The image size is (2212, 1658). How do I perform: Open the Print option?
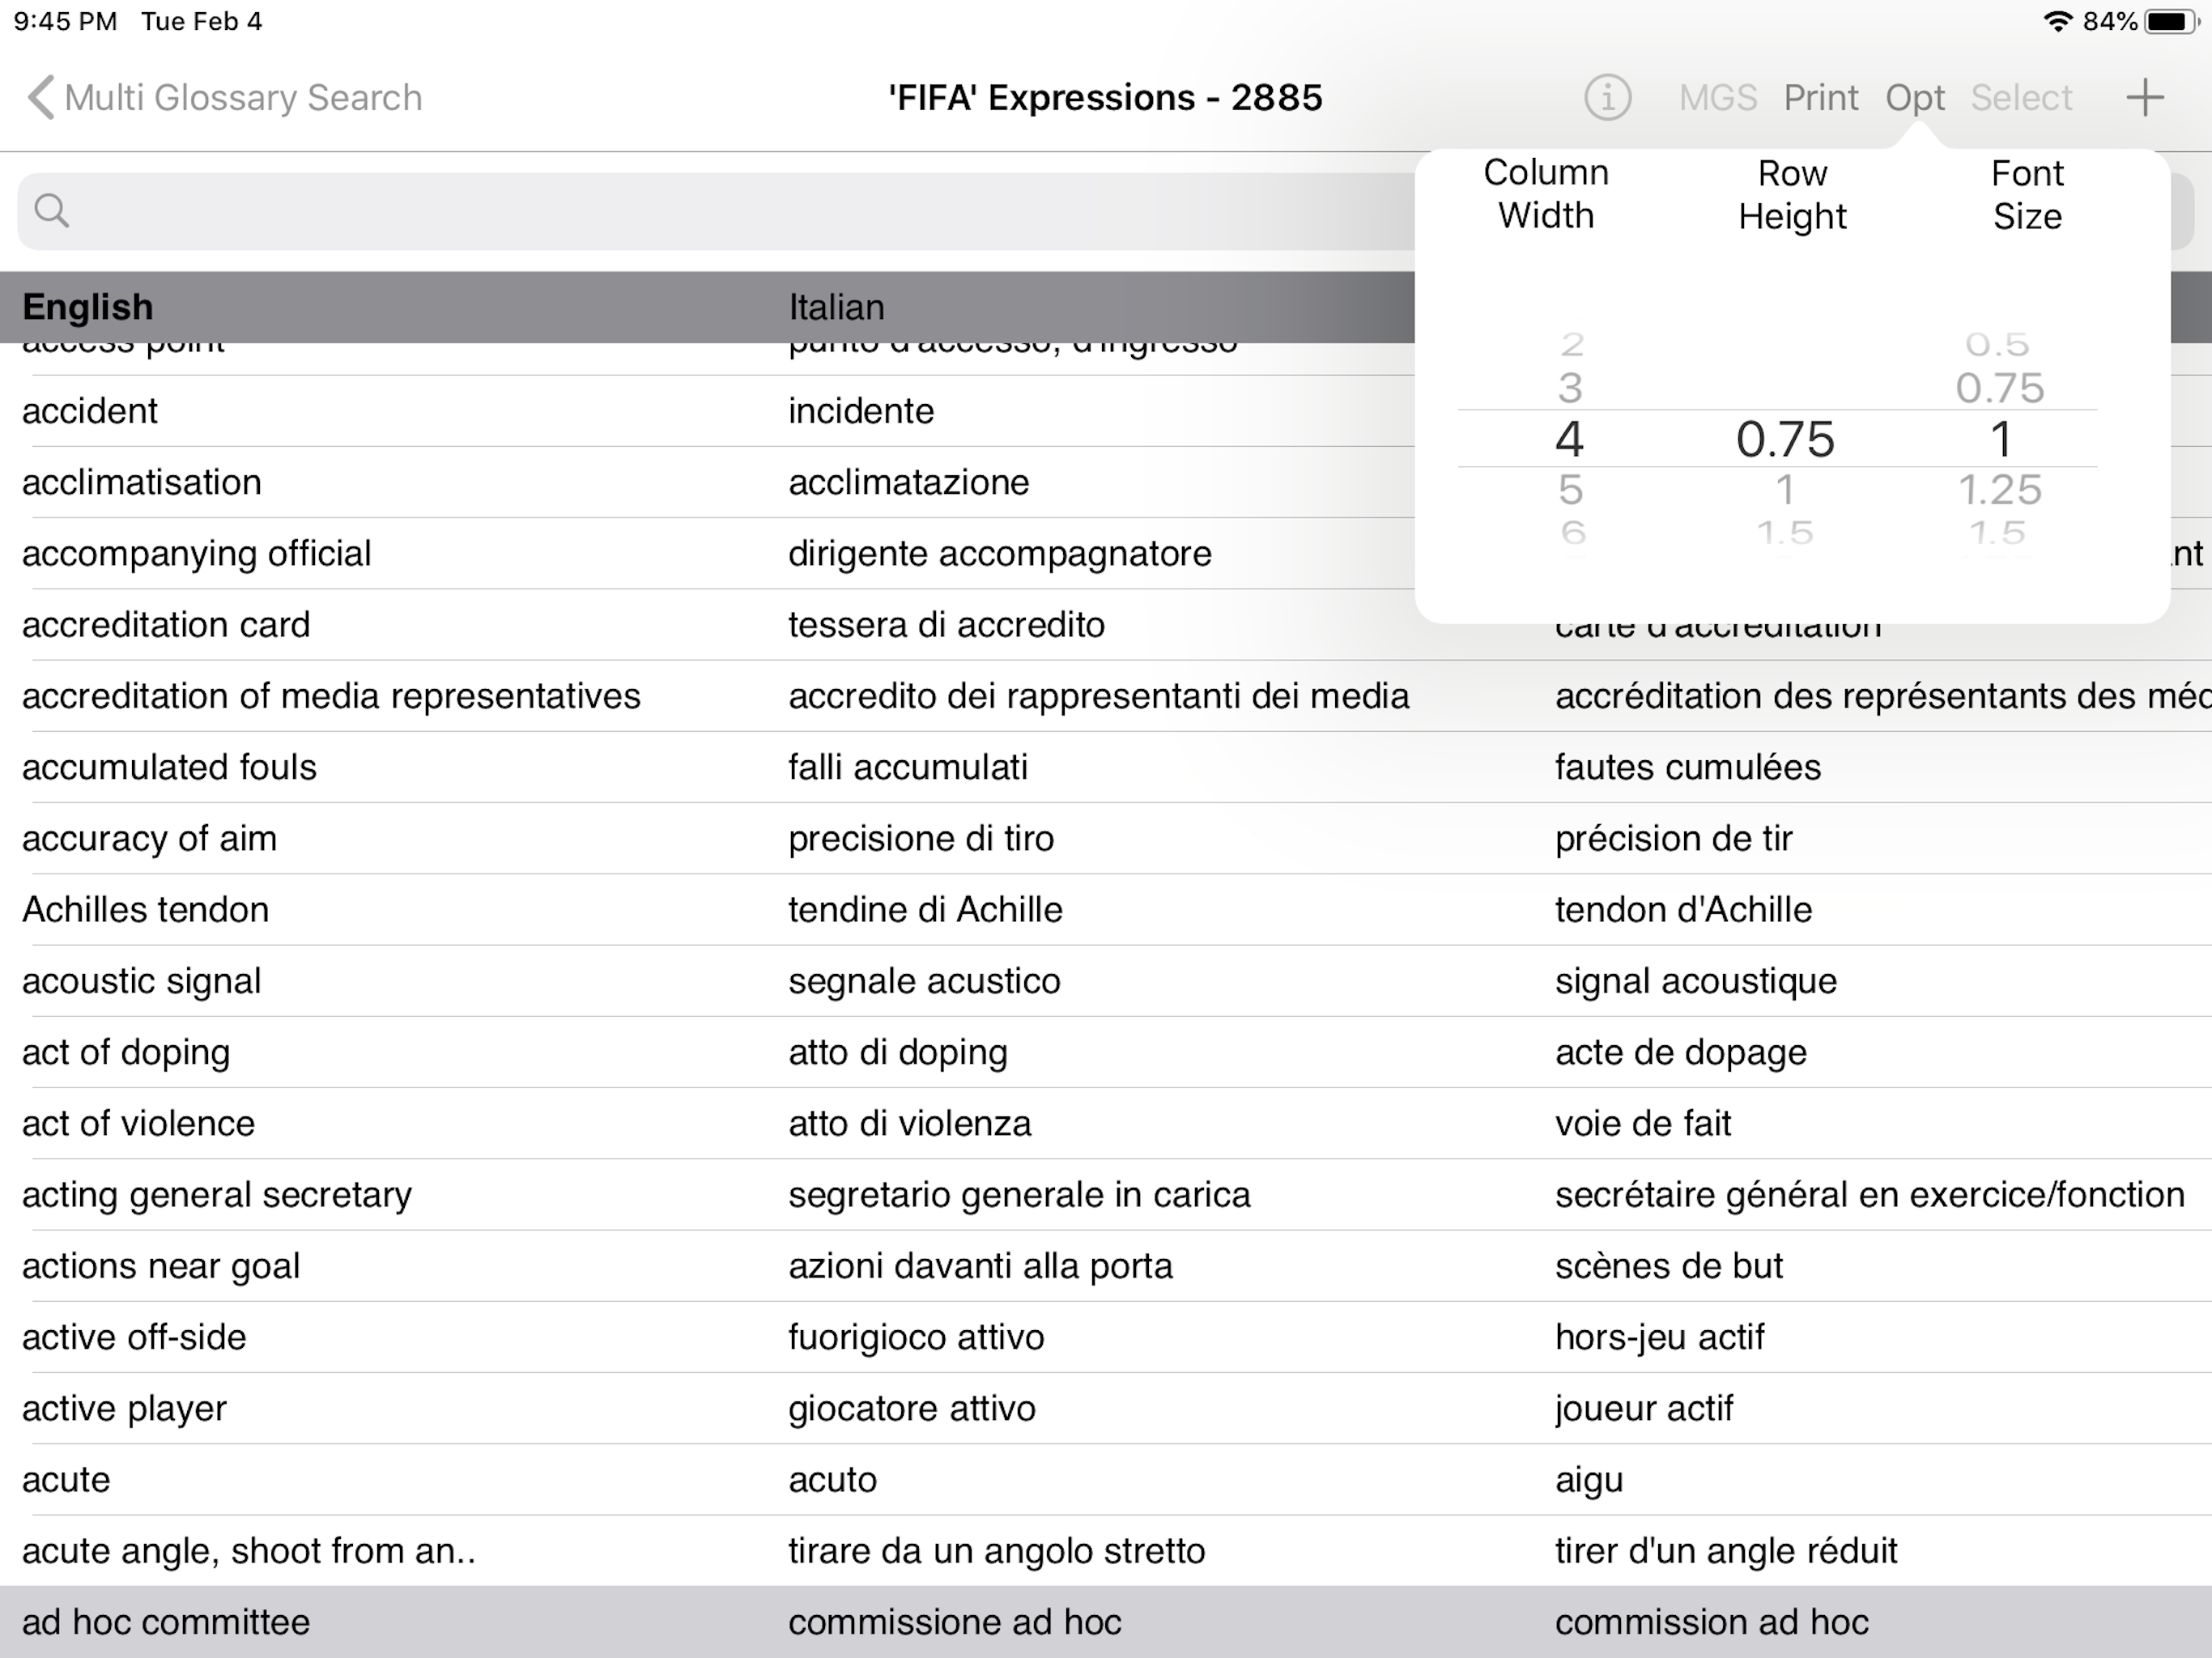click(1821, 98)
